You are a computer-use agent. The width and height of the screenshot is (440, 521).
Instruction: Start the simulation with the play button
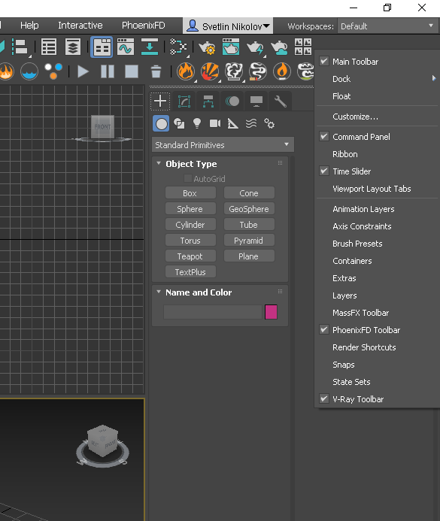(83, 71)
